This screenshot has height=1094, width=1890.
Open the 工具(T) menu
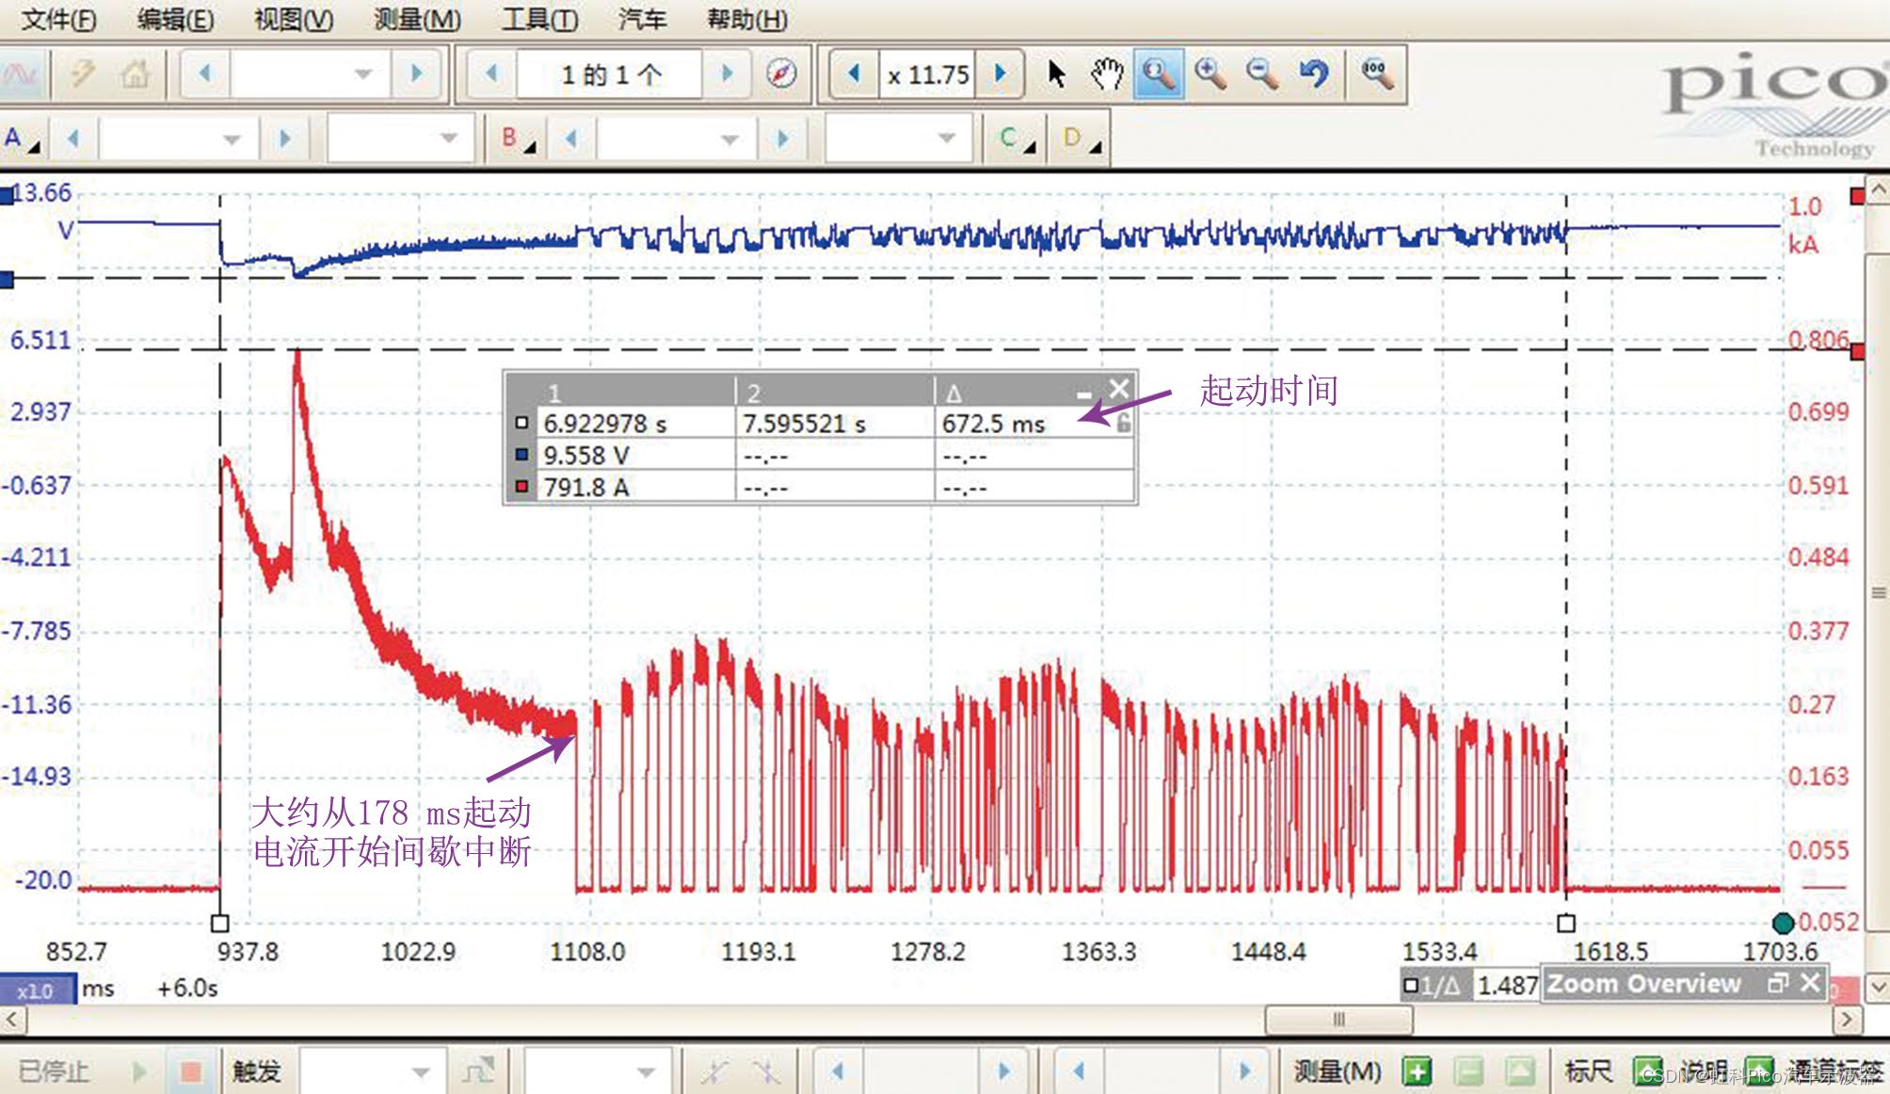(539, 19)
